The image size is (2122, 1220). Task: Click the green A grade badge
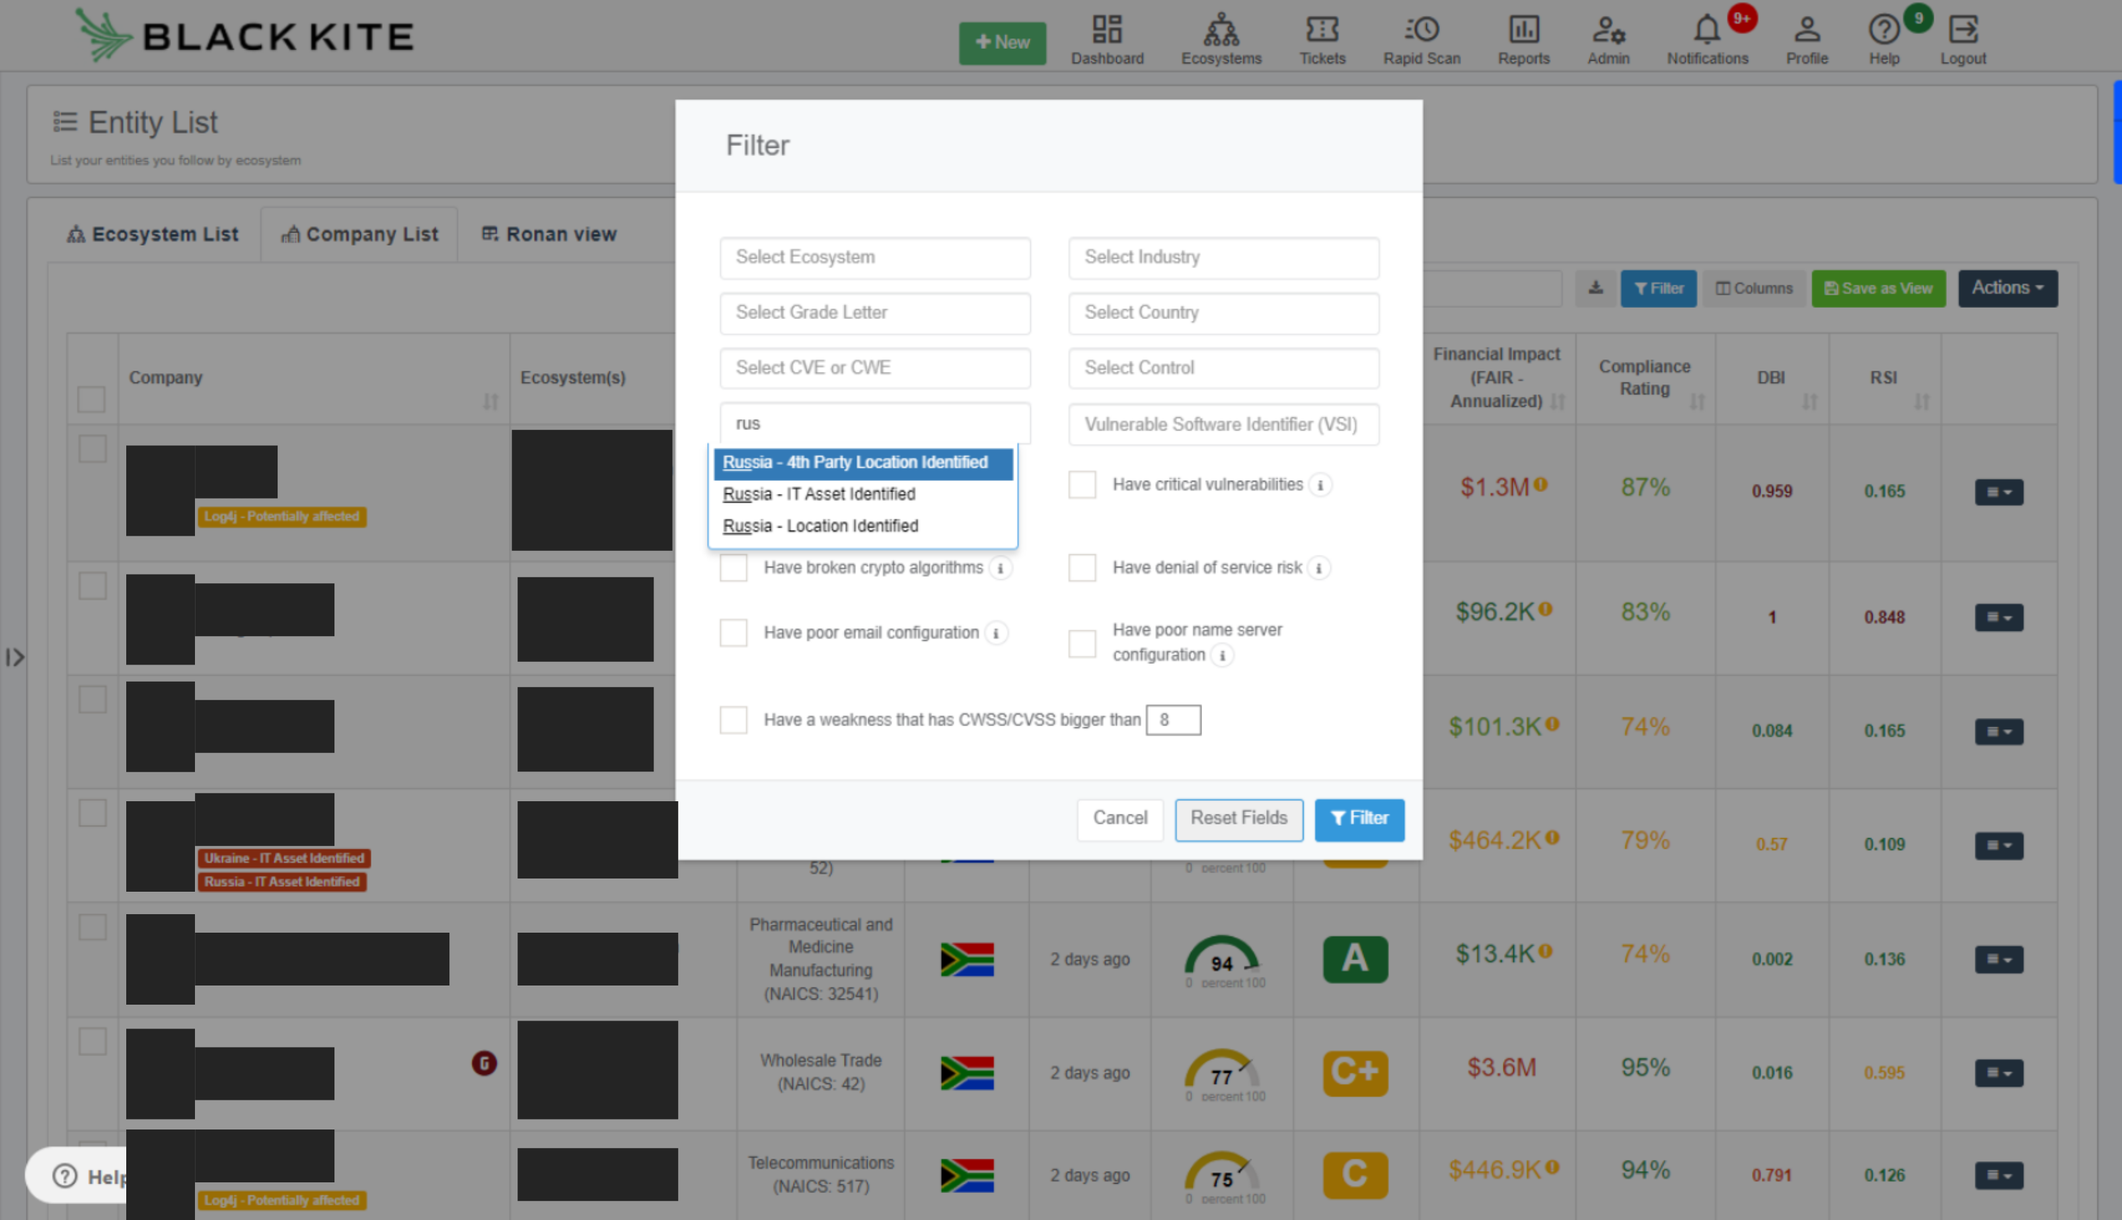(1355, 958)
